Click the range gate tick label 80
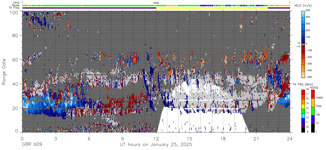This screenshot has width=326, height=150. click(15, 35)
